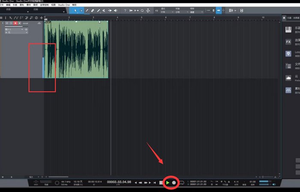300x192 pixels.
Task: Toggle record-arm on the vocal track
Action: click(x=16, y=23)
